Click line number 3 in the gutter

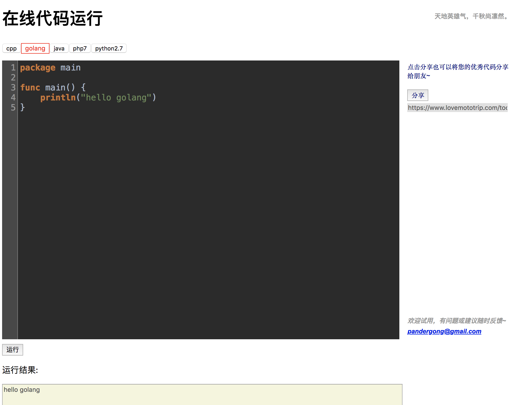click(13, 88)
